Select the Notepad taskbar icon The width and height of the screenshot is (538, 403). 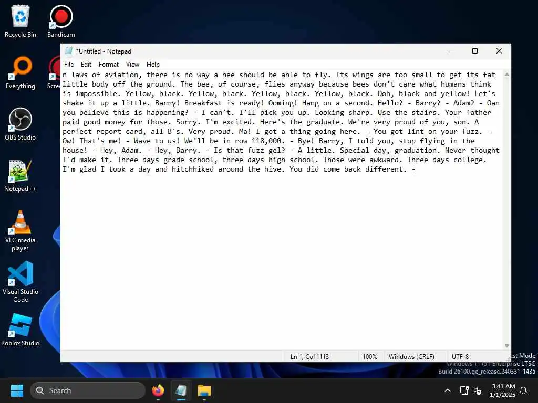click(x=181, y=390)
